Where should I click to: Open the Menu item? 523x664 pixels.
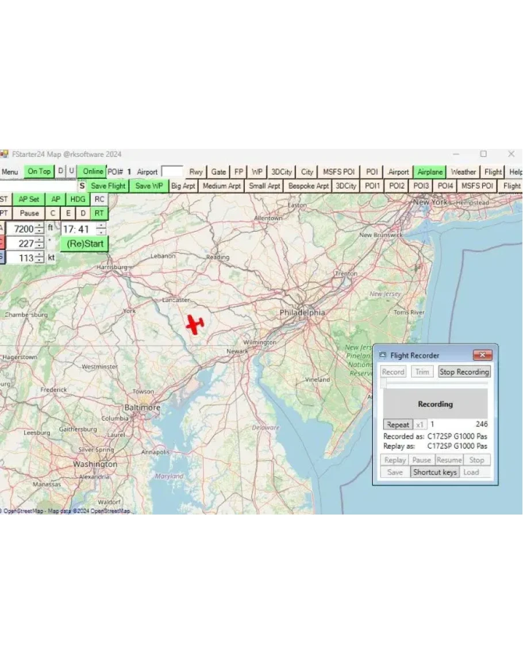10,172
